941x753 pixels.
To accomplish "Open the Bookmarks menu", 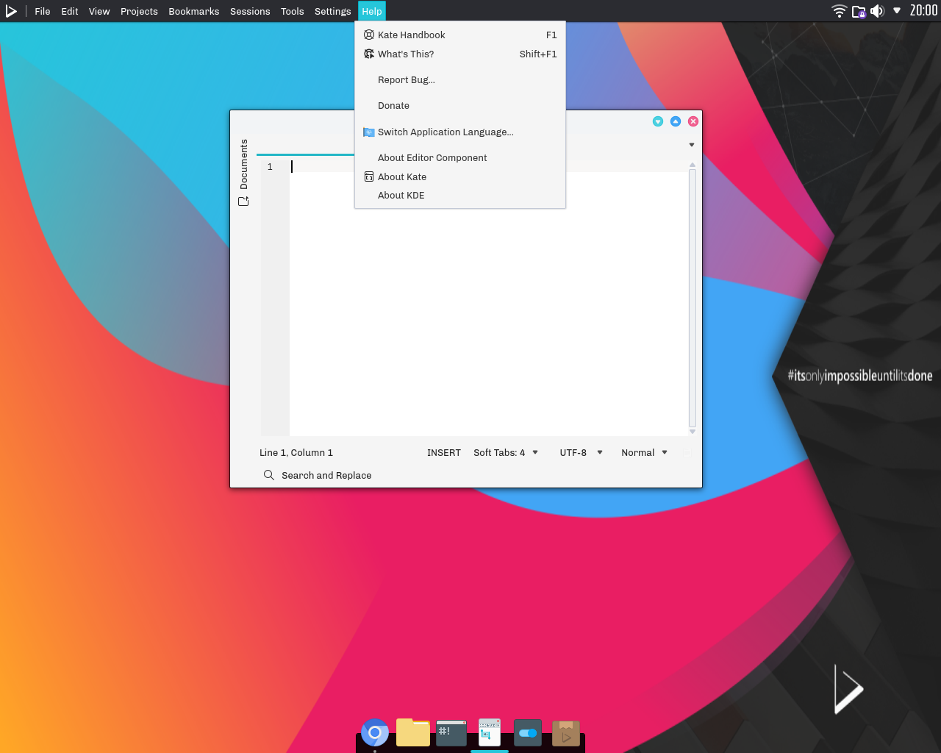I will click(x=194, y=11).
